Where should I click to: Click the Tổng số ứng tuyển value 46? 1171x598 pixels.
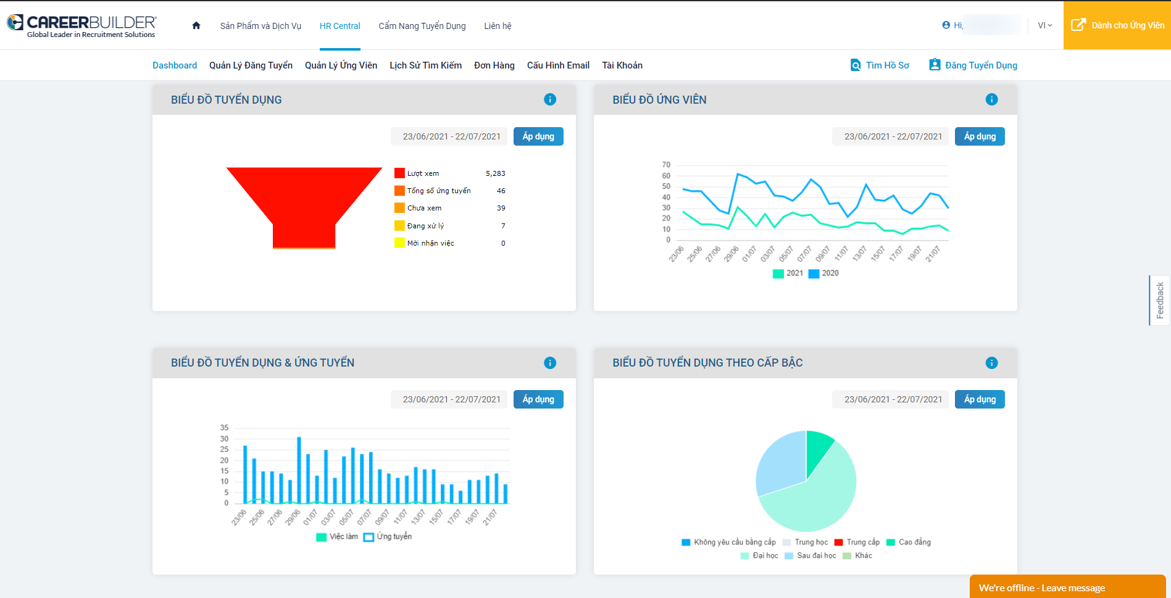[x=501, y=191]
